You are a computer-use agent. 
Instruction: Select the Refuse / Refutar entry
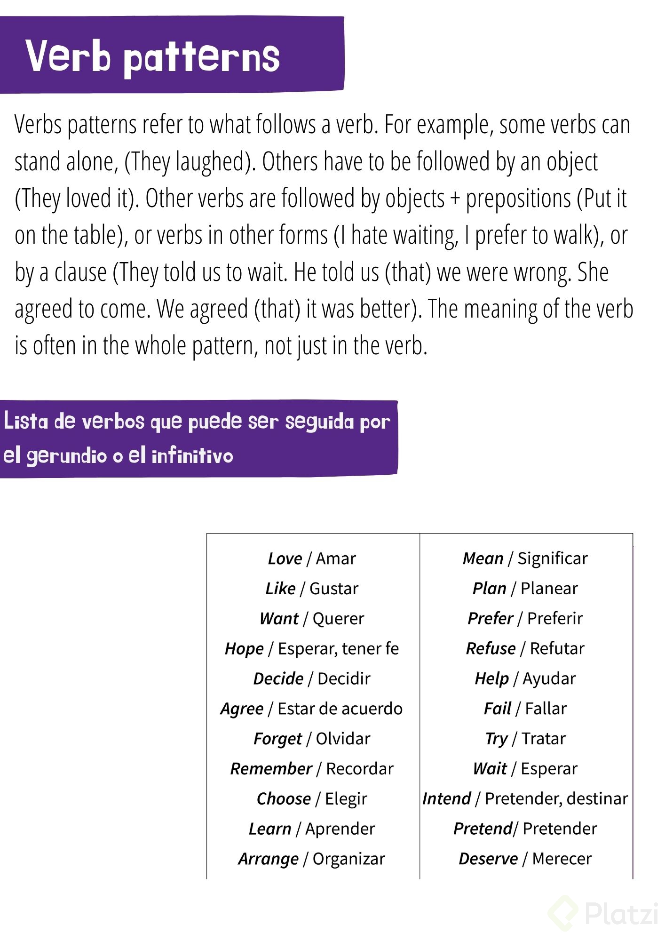[x=525, y=649]
